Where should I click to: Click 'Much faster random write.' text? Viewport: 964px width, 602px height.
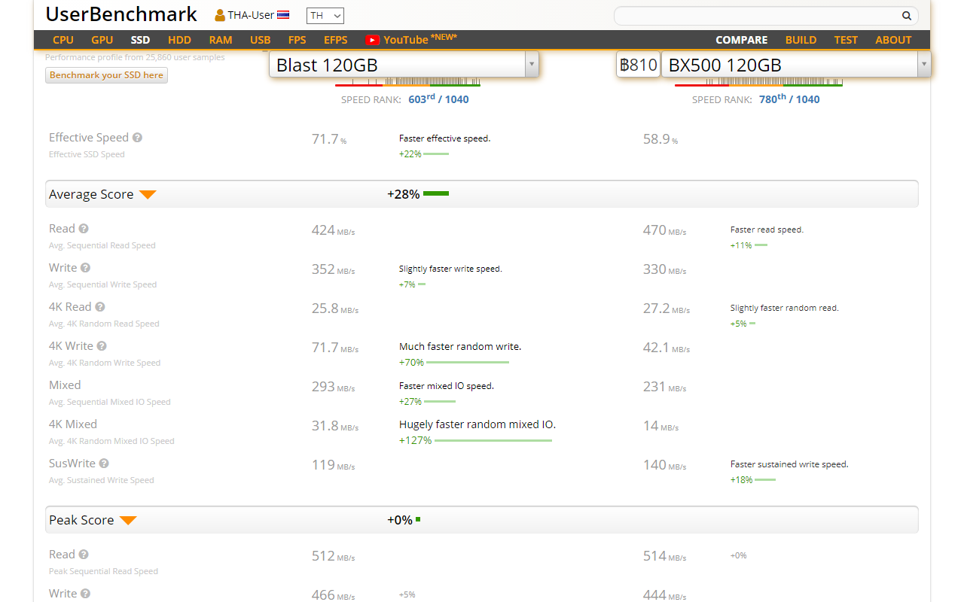[460, 346]
